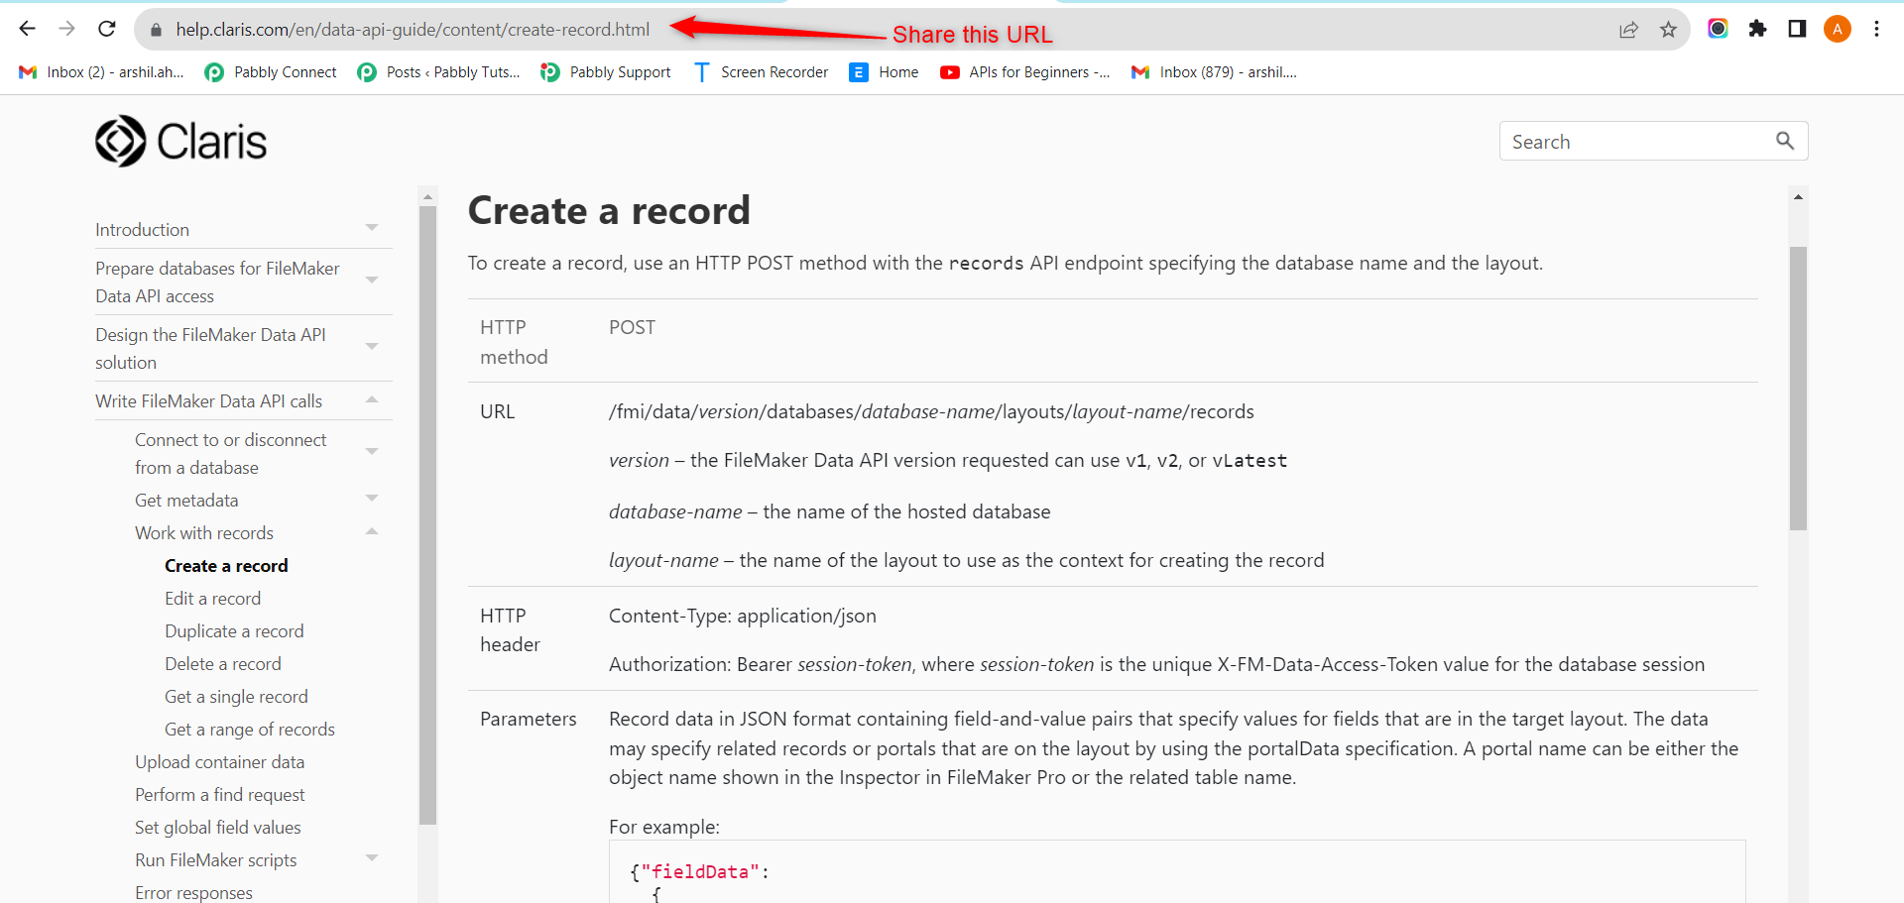
Task: Go forward in browser history
Action: (67, 29)
